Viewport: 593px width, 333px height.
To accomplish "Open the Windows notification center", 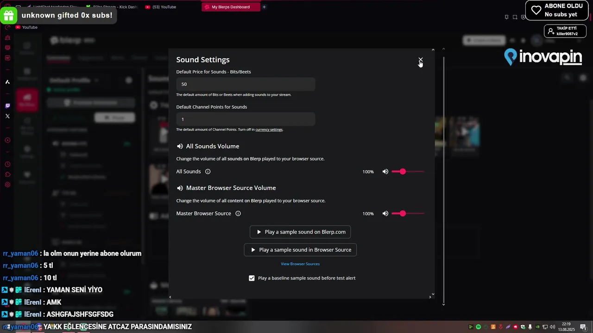I will [x=584, y=327].
